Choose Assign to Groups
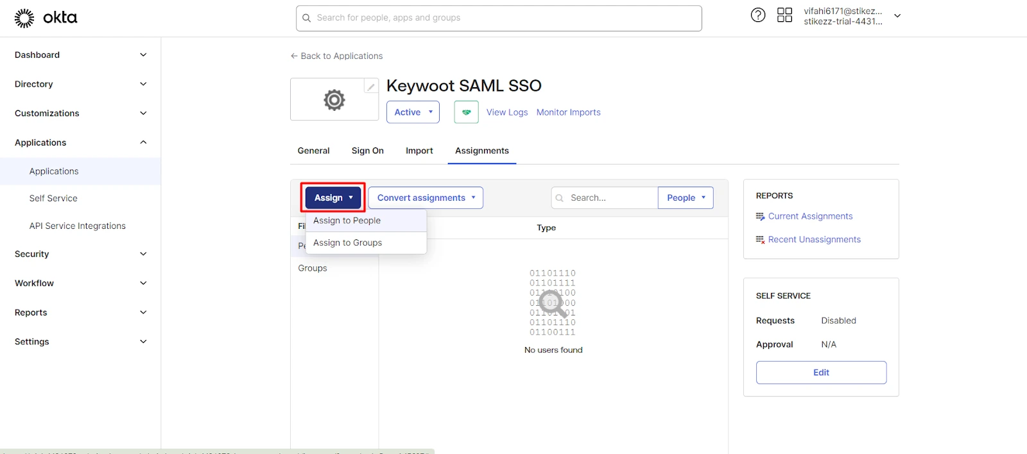 366,243
